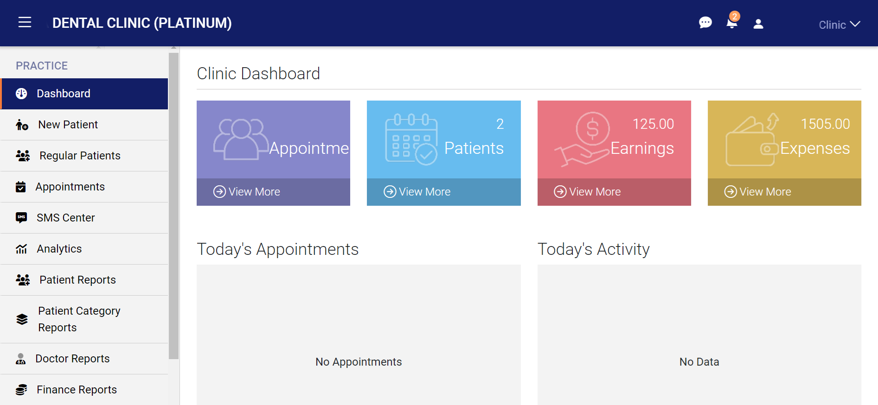The image size is (878, 405).
Task: Expand the Clinic dropdown
Action: pyautogui.click(x=839, y=25)
